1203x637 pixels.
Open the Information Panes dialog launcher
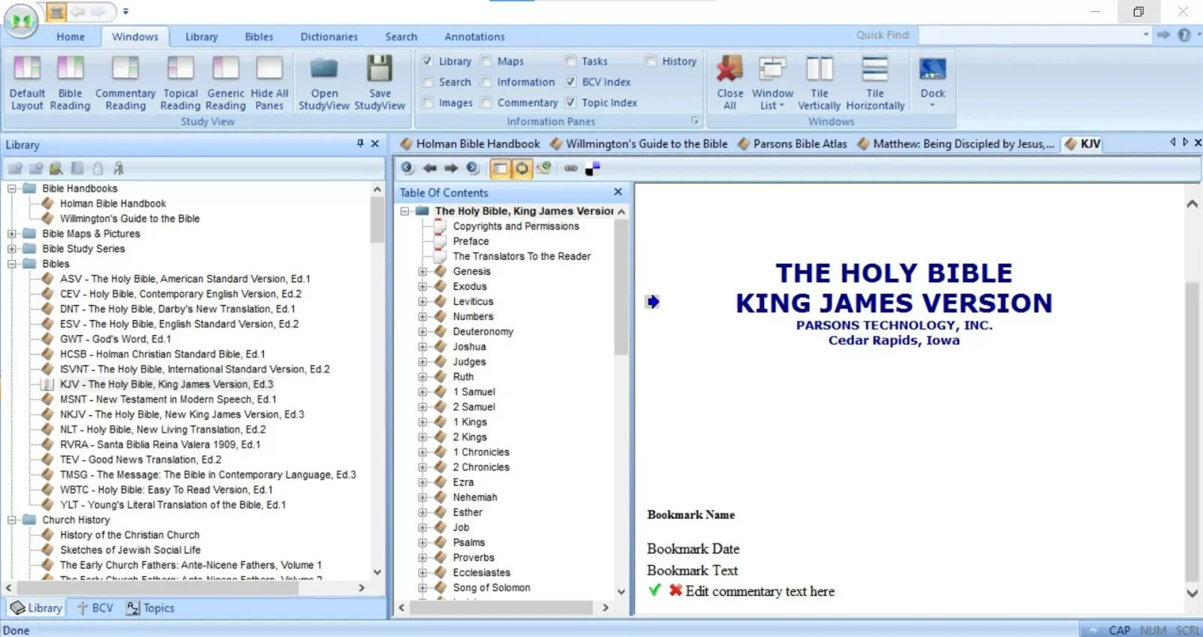click(695, 120)
